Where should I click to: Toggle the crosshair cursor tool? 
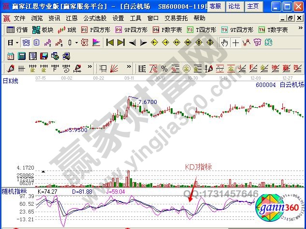(x=235, y=43)
